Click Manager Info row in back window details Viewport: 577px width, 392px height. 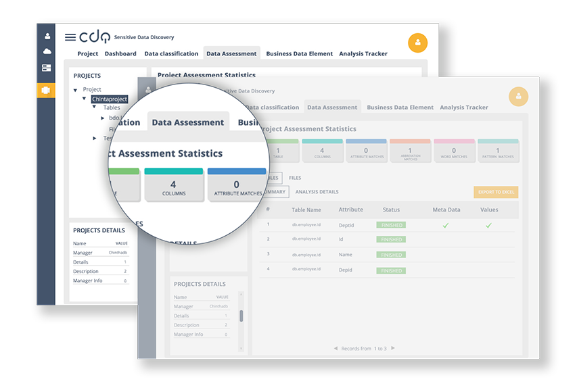100,280
